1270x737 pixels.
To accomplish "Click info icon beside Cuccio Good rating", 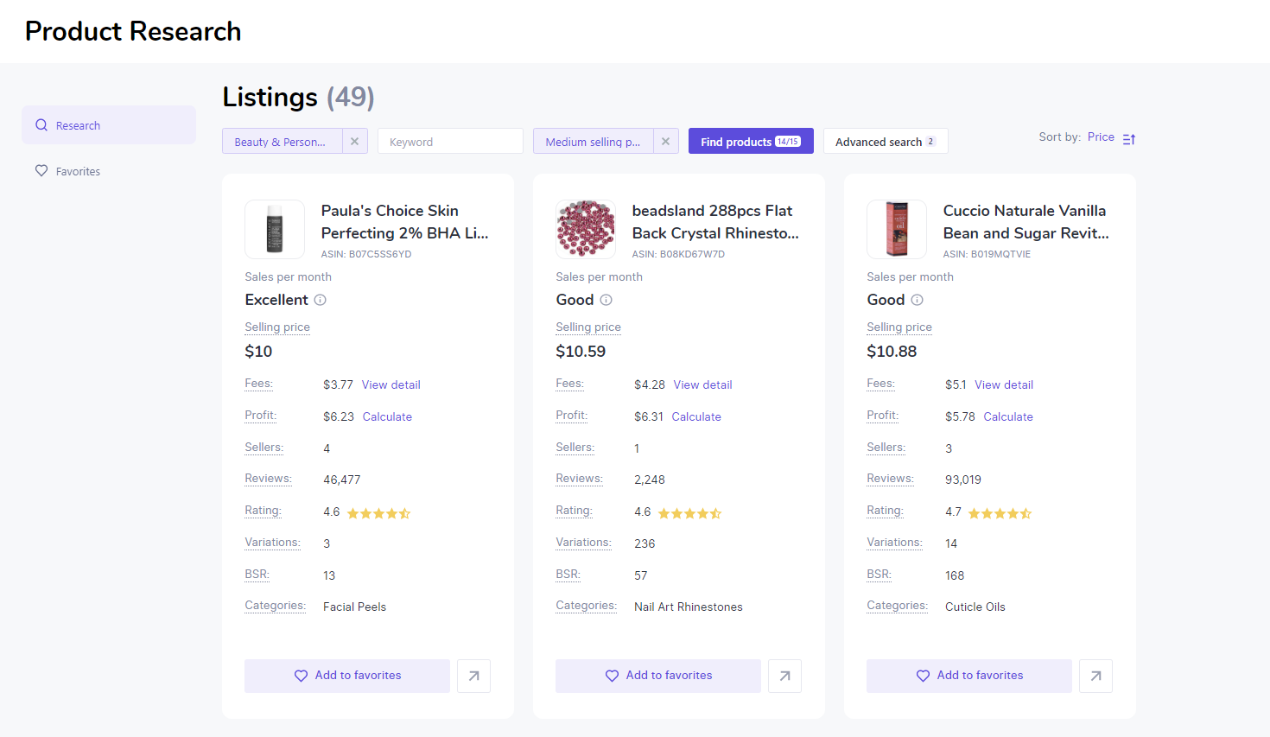I will (917, 300).
